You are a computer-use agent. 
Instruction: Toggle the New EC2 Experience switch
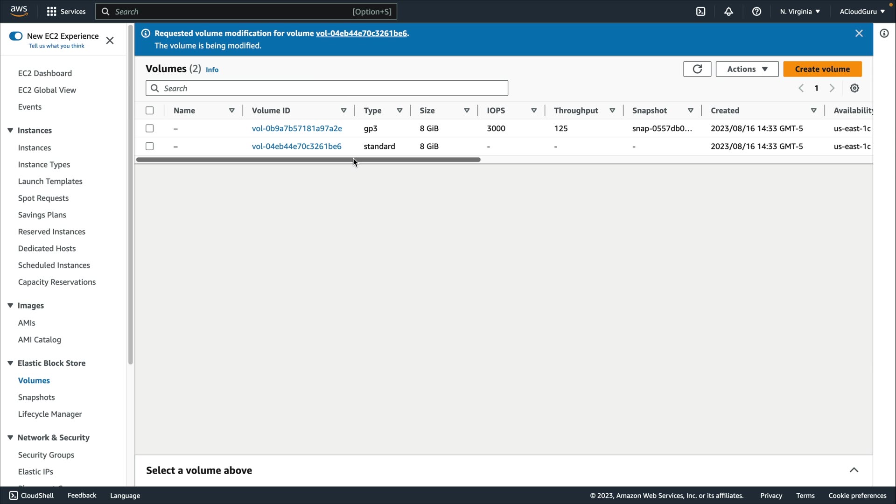(16, 36)
